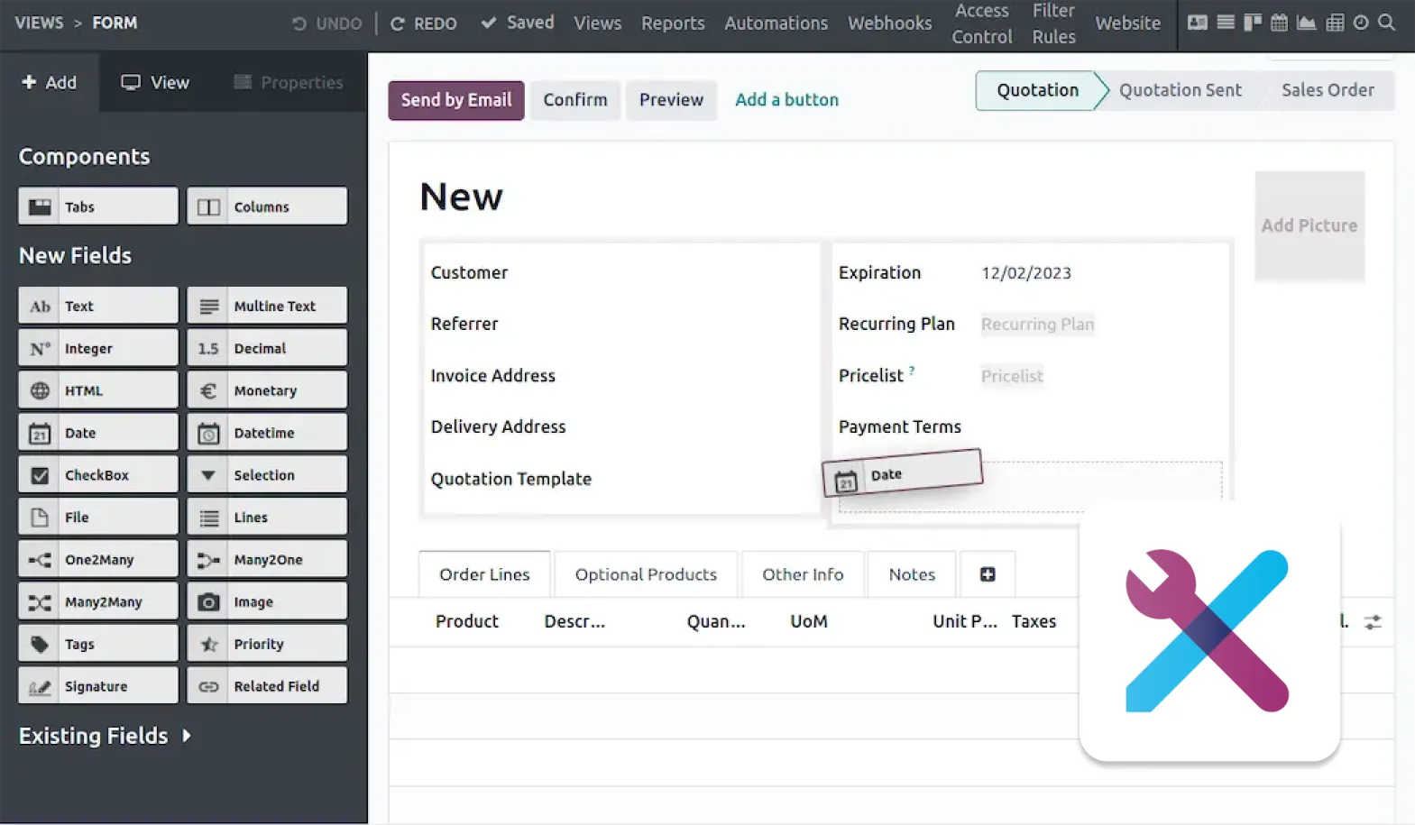The width and height of the screenshot is (1415, 825).
Task: Select the Quotation Sent status stage
Action: click(x=1180, y=90)
